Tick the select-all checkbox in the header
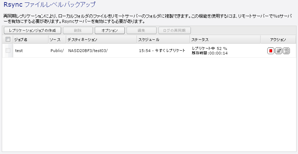This screenshot has height=154, width=298. (8, 39)
